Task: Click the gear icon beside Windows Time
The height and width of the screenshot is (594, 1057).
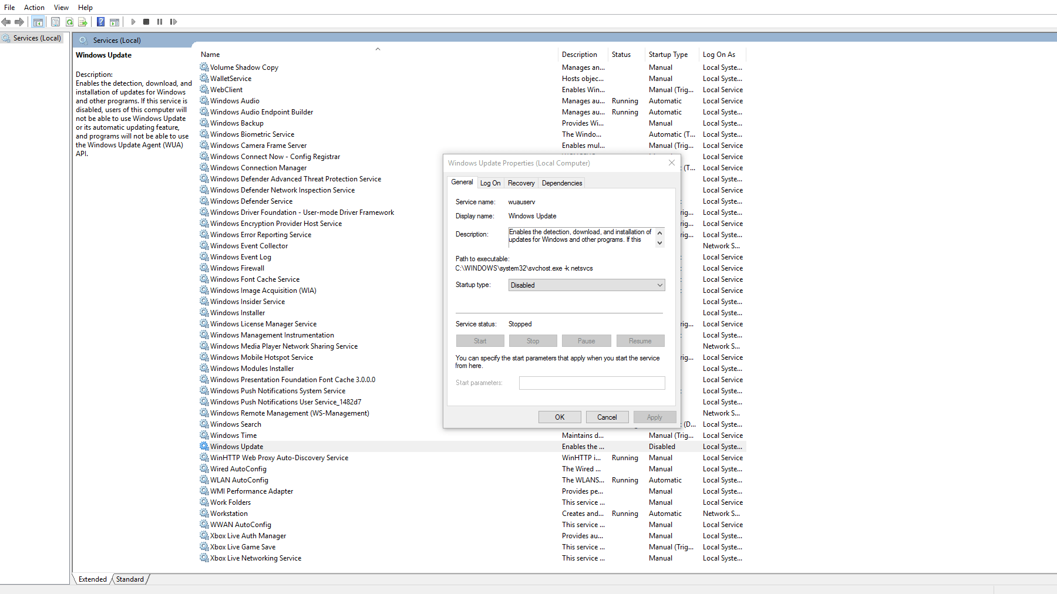Action: pos(204,435)
